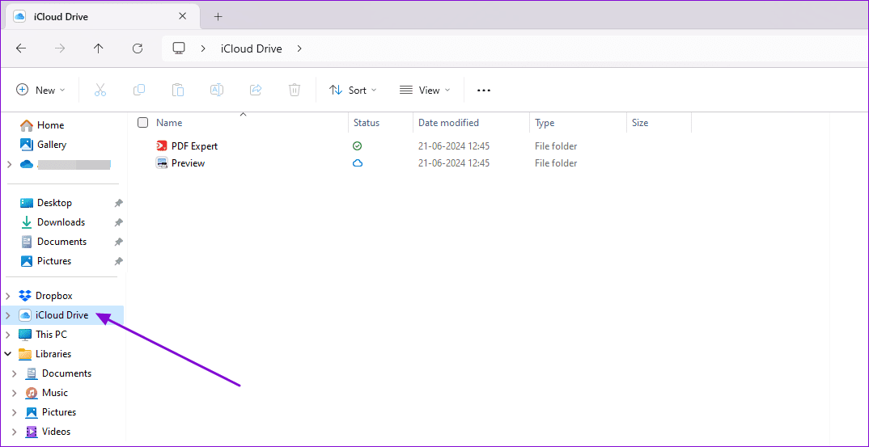Open the Sort dropdown menu
Screen dimensions: 869x447
(x=353, y=91)
